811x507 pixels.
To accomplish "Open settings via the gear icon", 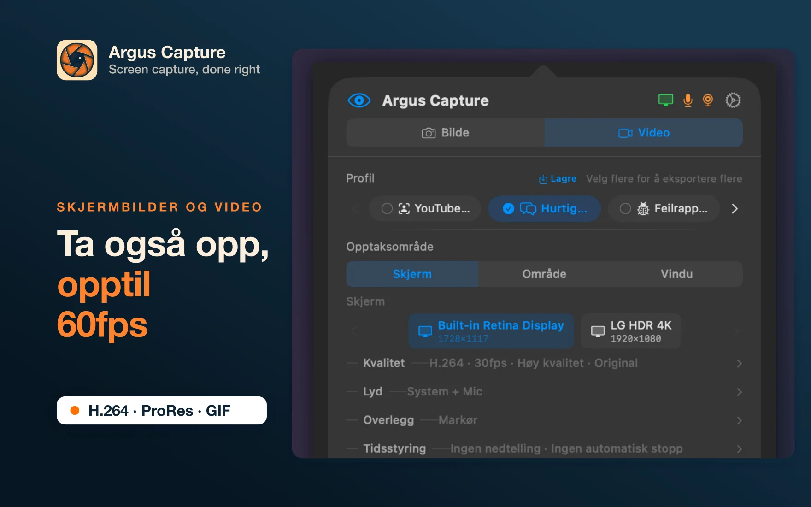I will coord(733,100).
